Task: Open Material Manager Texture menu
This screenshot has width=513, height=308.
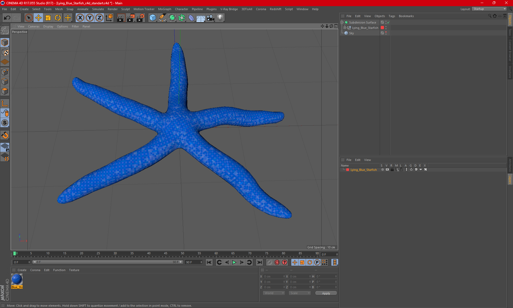Action: coord(74,270)
